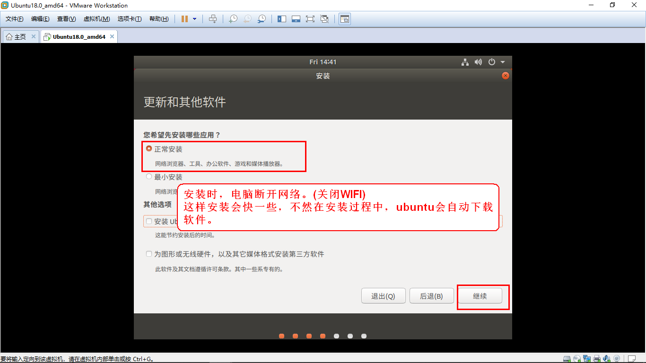Revert the virtual machine to its snapshot
The width and height of the screenshot is (646, 363).
coord(247,19)
